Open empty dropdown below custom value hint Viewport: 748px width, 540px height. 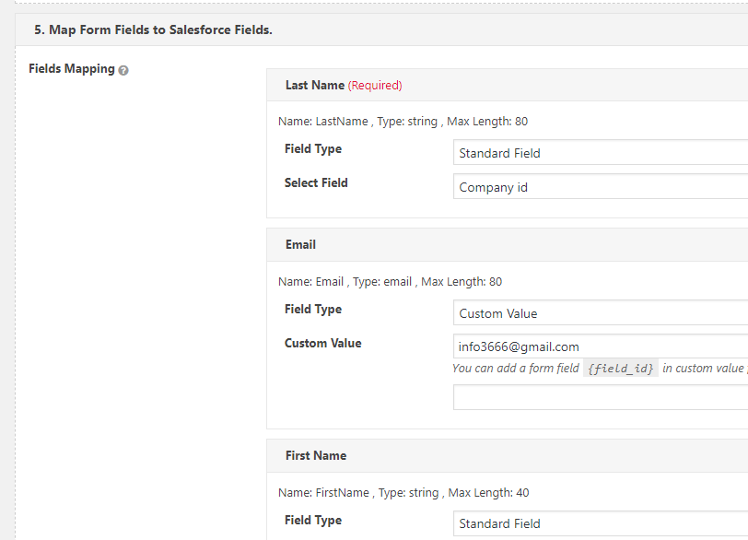[601, 397]
